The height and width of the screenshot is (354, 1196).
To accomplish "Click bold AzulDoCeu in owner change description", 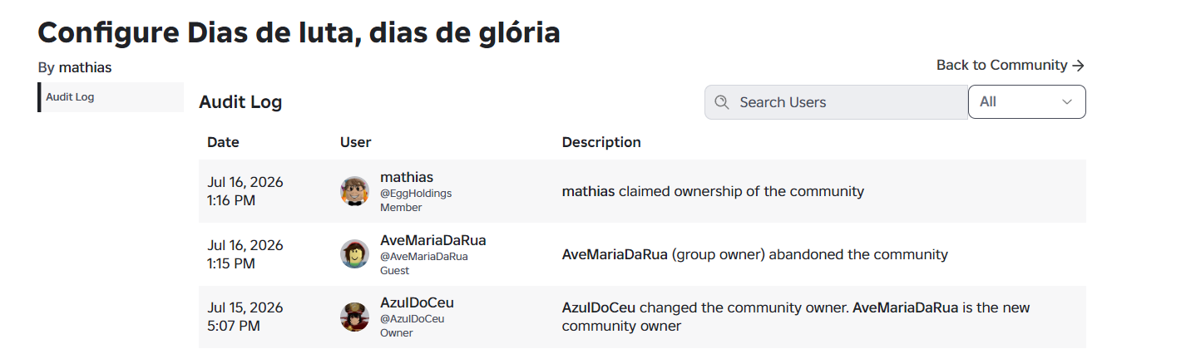I will pos(599,307).
